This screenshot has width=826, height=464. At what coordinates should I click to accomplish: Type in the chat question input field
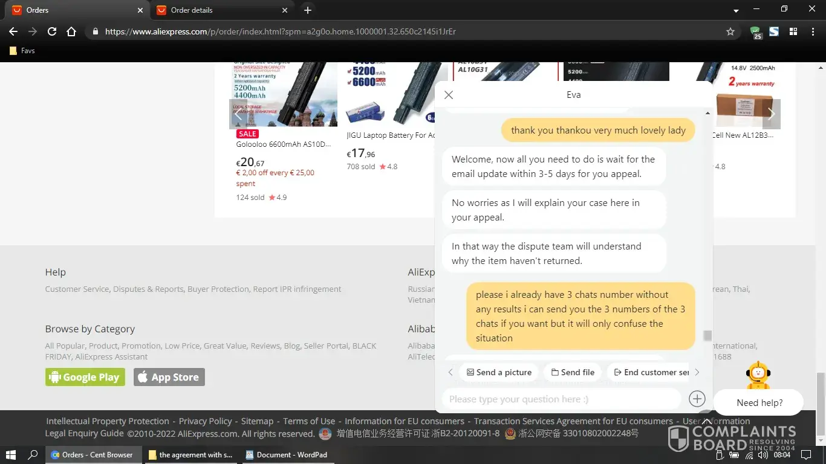561,399
